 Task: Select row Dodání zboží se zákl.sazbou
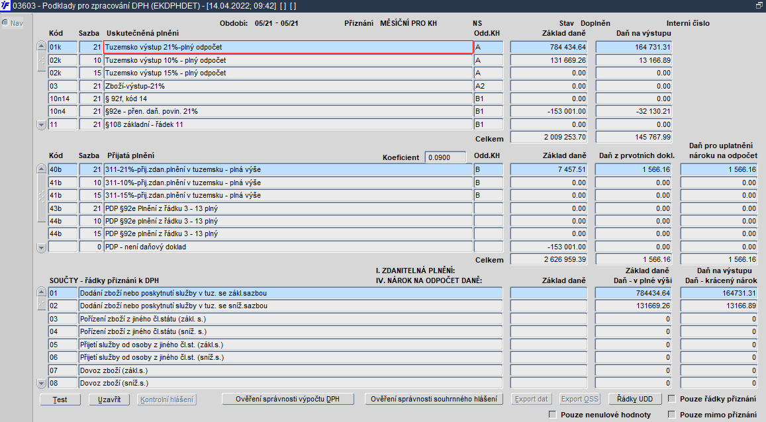pyautogui.click(x=290, y=294)
